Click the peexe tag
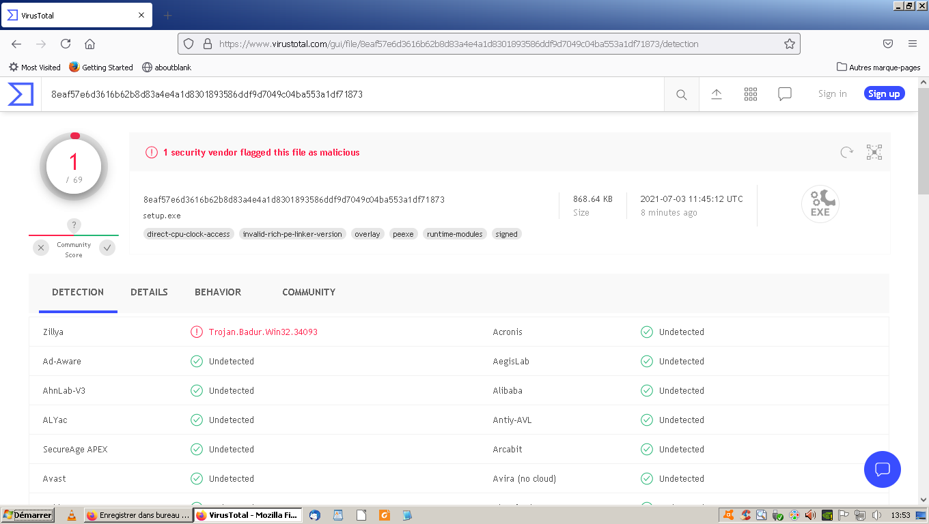The width and height of the screenshot is (929, 524). (403, 234)
